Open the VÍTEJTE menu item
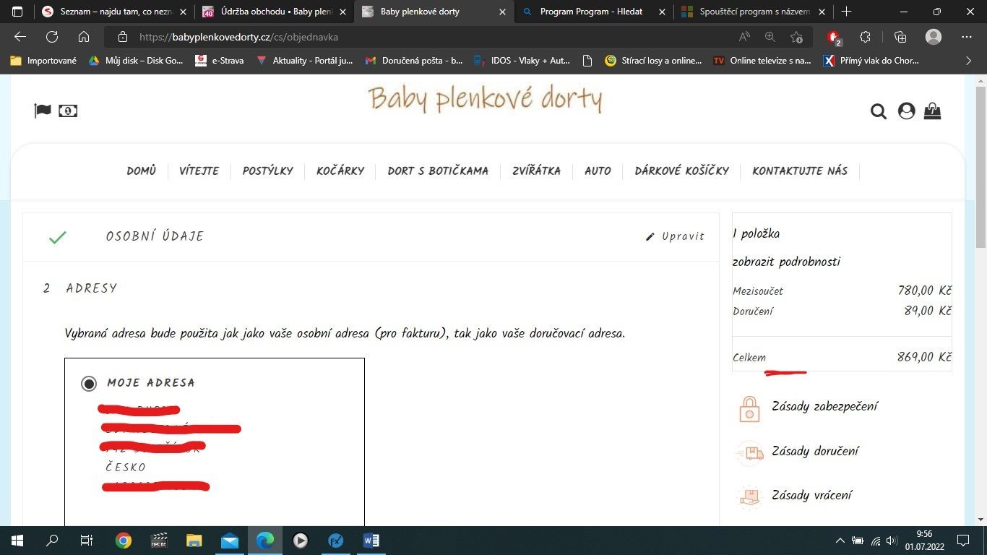The width and height of the screenshot is (987, 555). [x=199, y=171]
